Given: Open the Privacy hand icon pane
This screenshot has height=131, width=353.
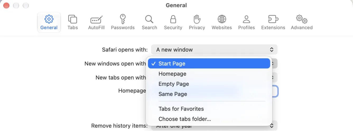Looking at the screenshot, I should tap(197, 22).
